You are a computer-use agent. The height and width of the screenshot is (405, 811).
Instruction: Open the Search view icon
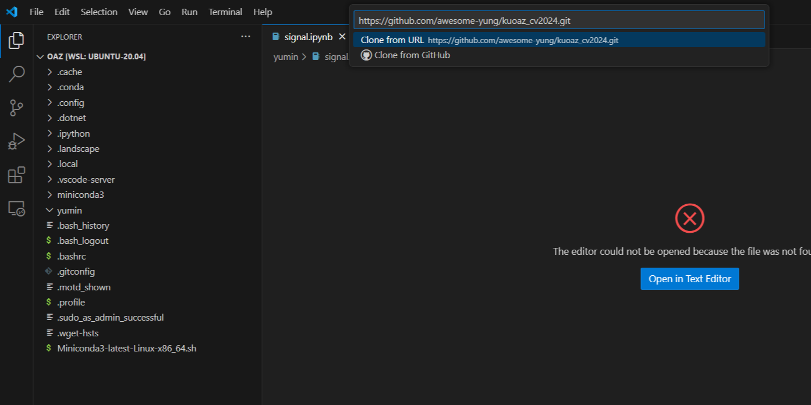(x=16, y=74)
